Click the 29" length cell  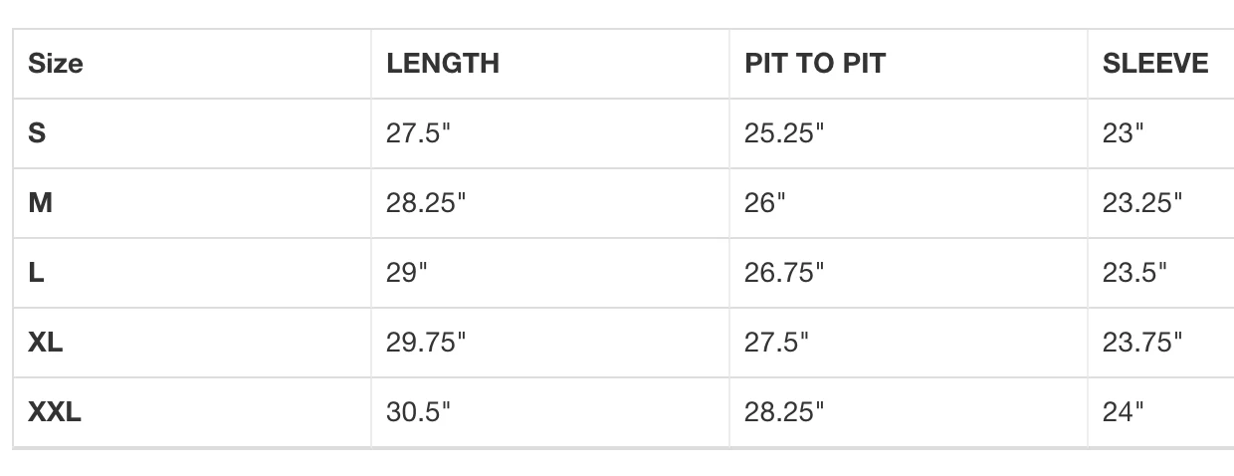click(x=406, y=273)
